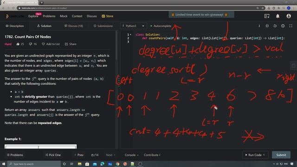Bookmark the page with star icon
This screenshot has height=167, width=297.
[x=263, y=8]
